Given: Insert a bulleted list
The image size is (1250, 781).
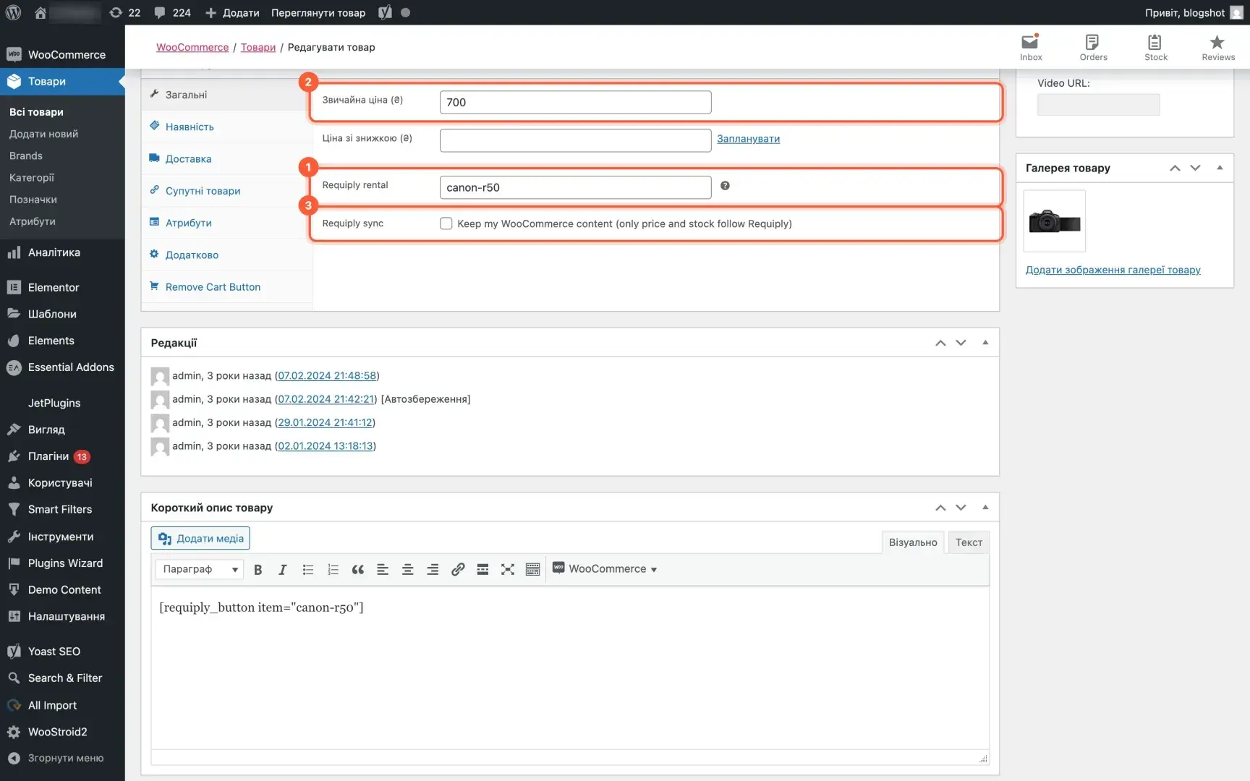Looking at the screenshot, I should [307, 569].
